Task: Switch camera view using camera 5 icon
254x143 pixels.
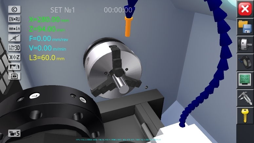Action: pyautogui.click(x=14, y=133)
